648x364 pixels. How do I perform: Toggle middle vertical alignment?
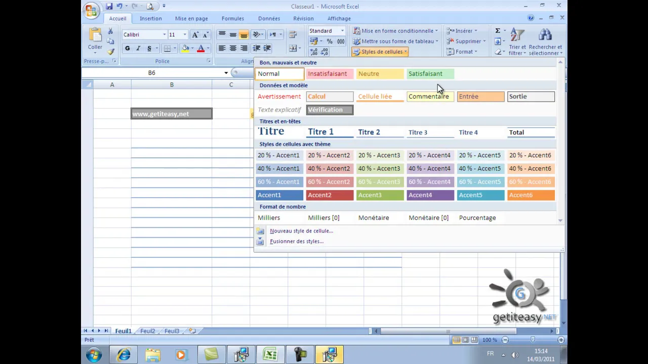[x=233, y=34]
